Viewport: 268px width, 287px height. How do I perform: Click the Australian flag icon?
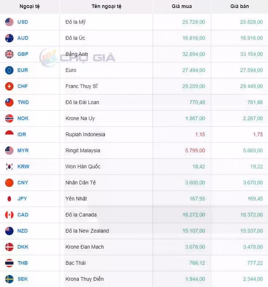tap(9, 38)
